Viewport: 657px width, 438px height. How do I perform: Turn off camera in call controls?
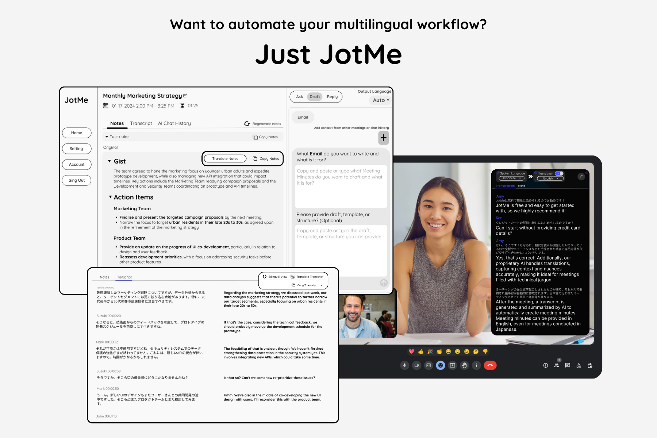[x=416, y=365]
